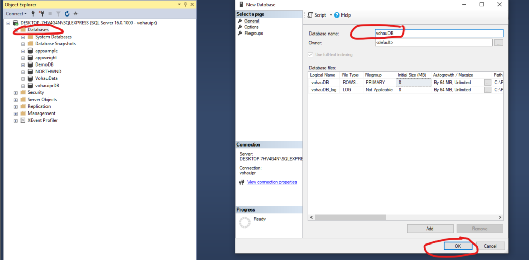Pin the Object Explorer panel

click(x=185, y=4)
